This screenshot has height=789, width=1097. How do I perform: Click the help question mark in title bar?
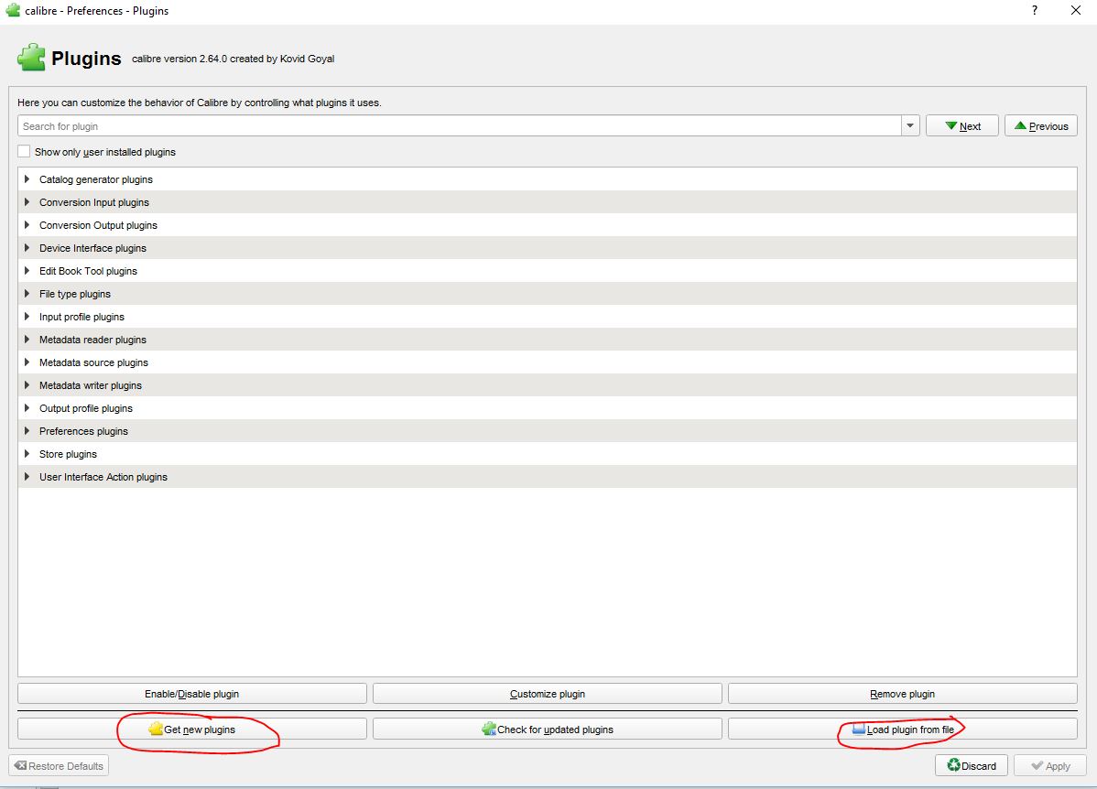[x=1035, y=10]
